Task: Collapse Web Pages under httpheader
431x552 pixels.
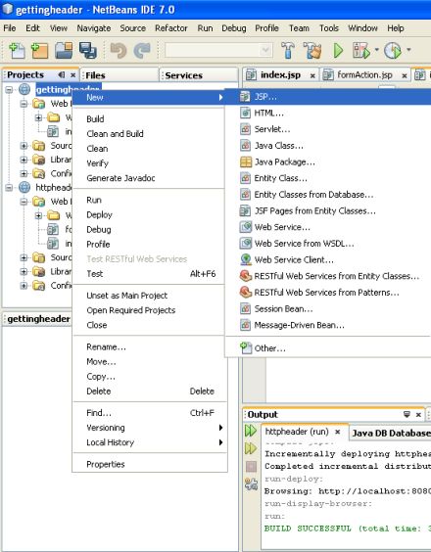Action: click(24, 202)
